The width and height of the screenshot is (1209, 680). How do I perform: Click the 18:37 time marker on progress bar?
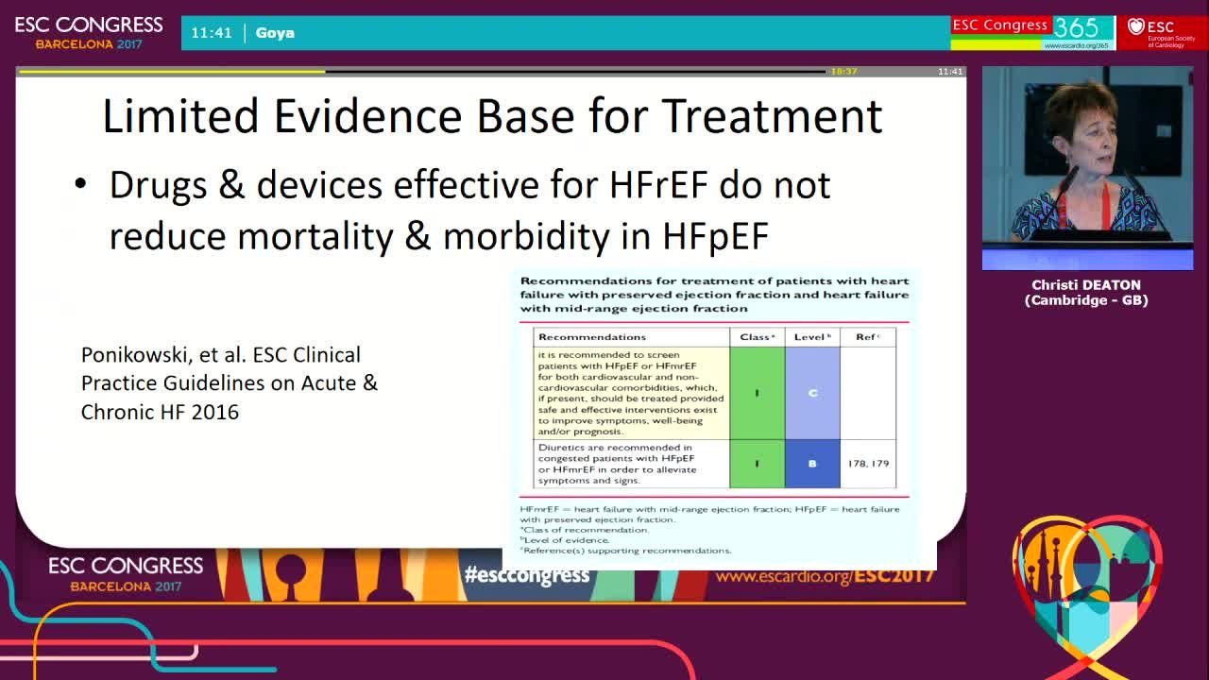[x=843, y=72]
